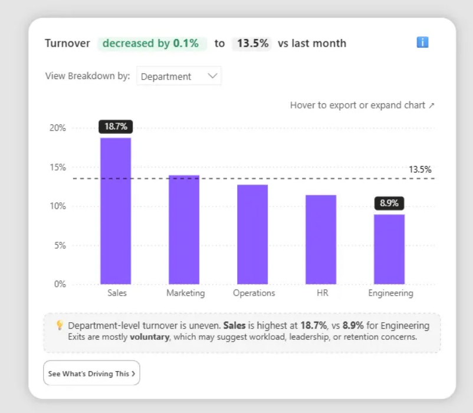Screen dimensions: 473x413
Task: Click the 0% y-axis label
Action: pos(60,284)
